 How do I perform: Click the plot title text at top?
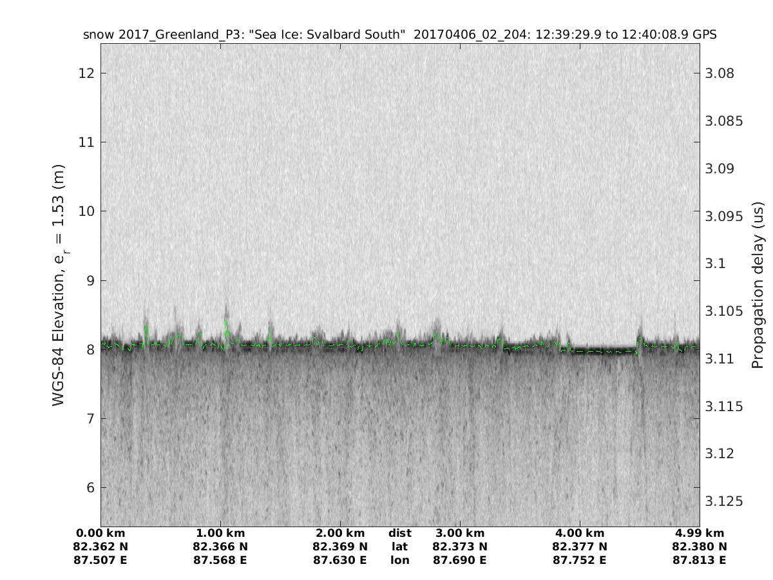coord(399,34)
